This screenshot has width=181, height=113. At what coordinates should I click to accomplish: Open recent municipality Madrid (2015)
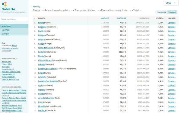pyautogui.click(x=6, y=62)
